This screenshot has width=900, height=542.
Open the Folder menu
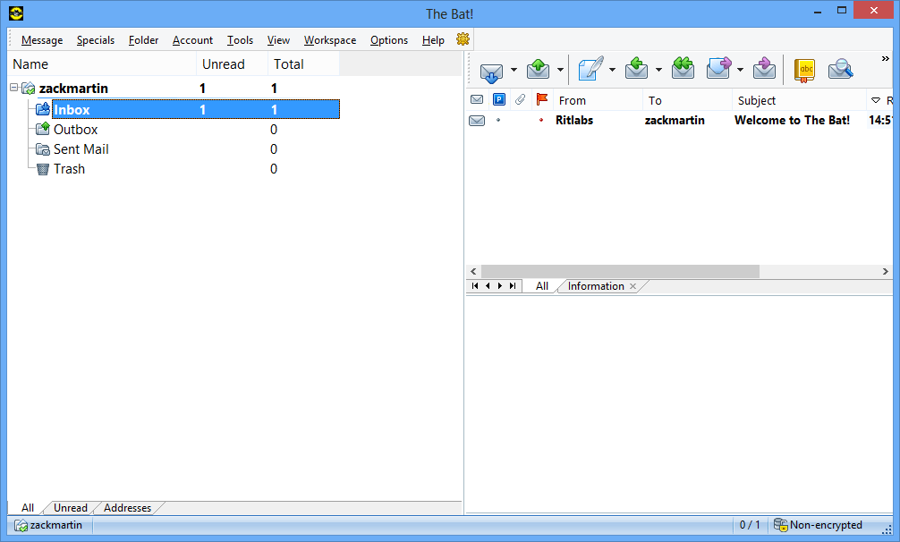point(143,40)
